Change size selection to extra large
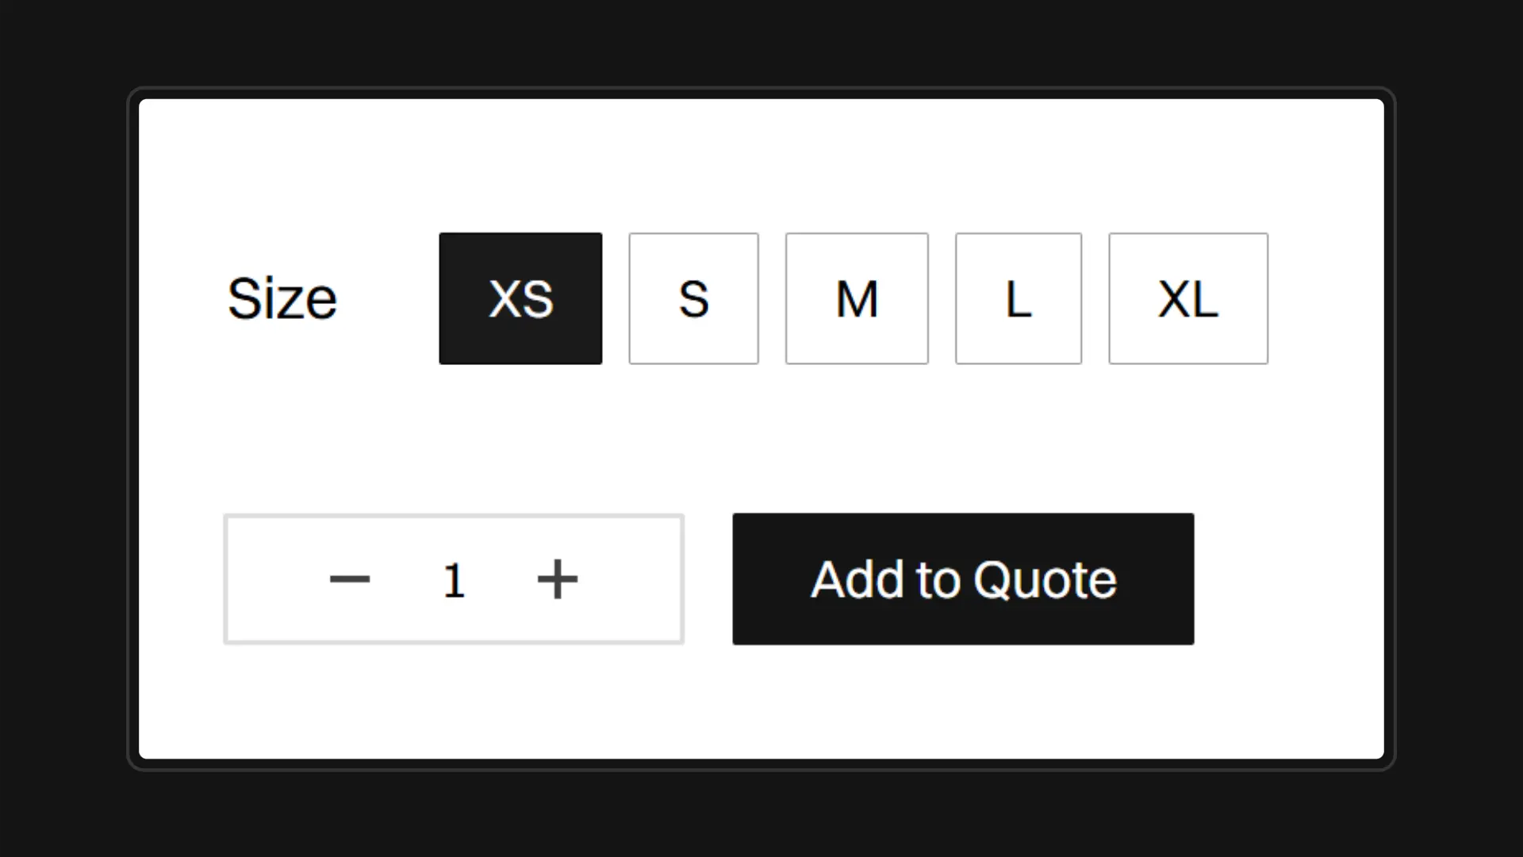The width and height of the screenshot is (1523, 857). point(1188,298)
